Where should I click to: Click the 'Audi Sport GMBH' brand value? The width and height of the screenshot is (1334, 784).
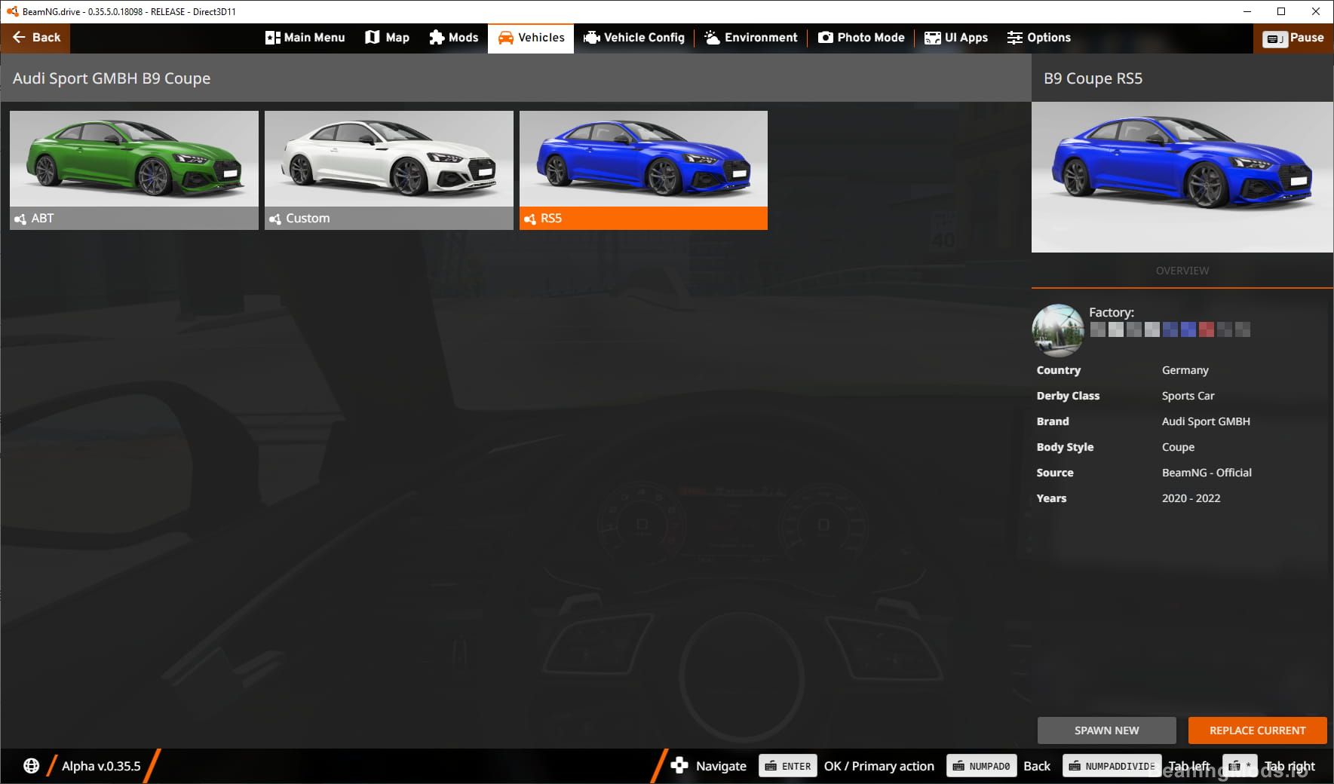pyautogui.click(x=1206, y=421)
